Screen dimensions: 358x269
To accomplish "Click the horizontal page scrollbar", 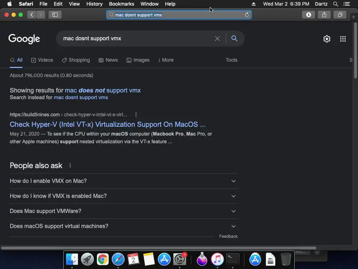I will pyautogui.click(x=158, y=248).
